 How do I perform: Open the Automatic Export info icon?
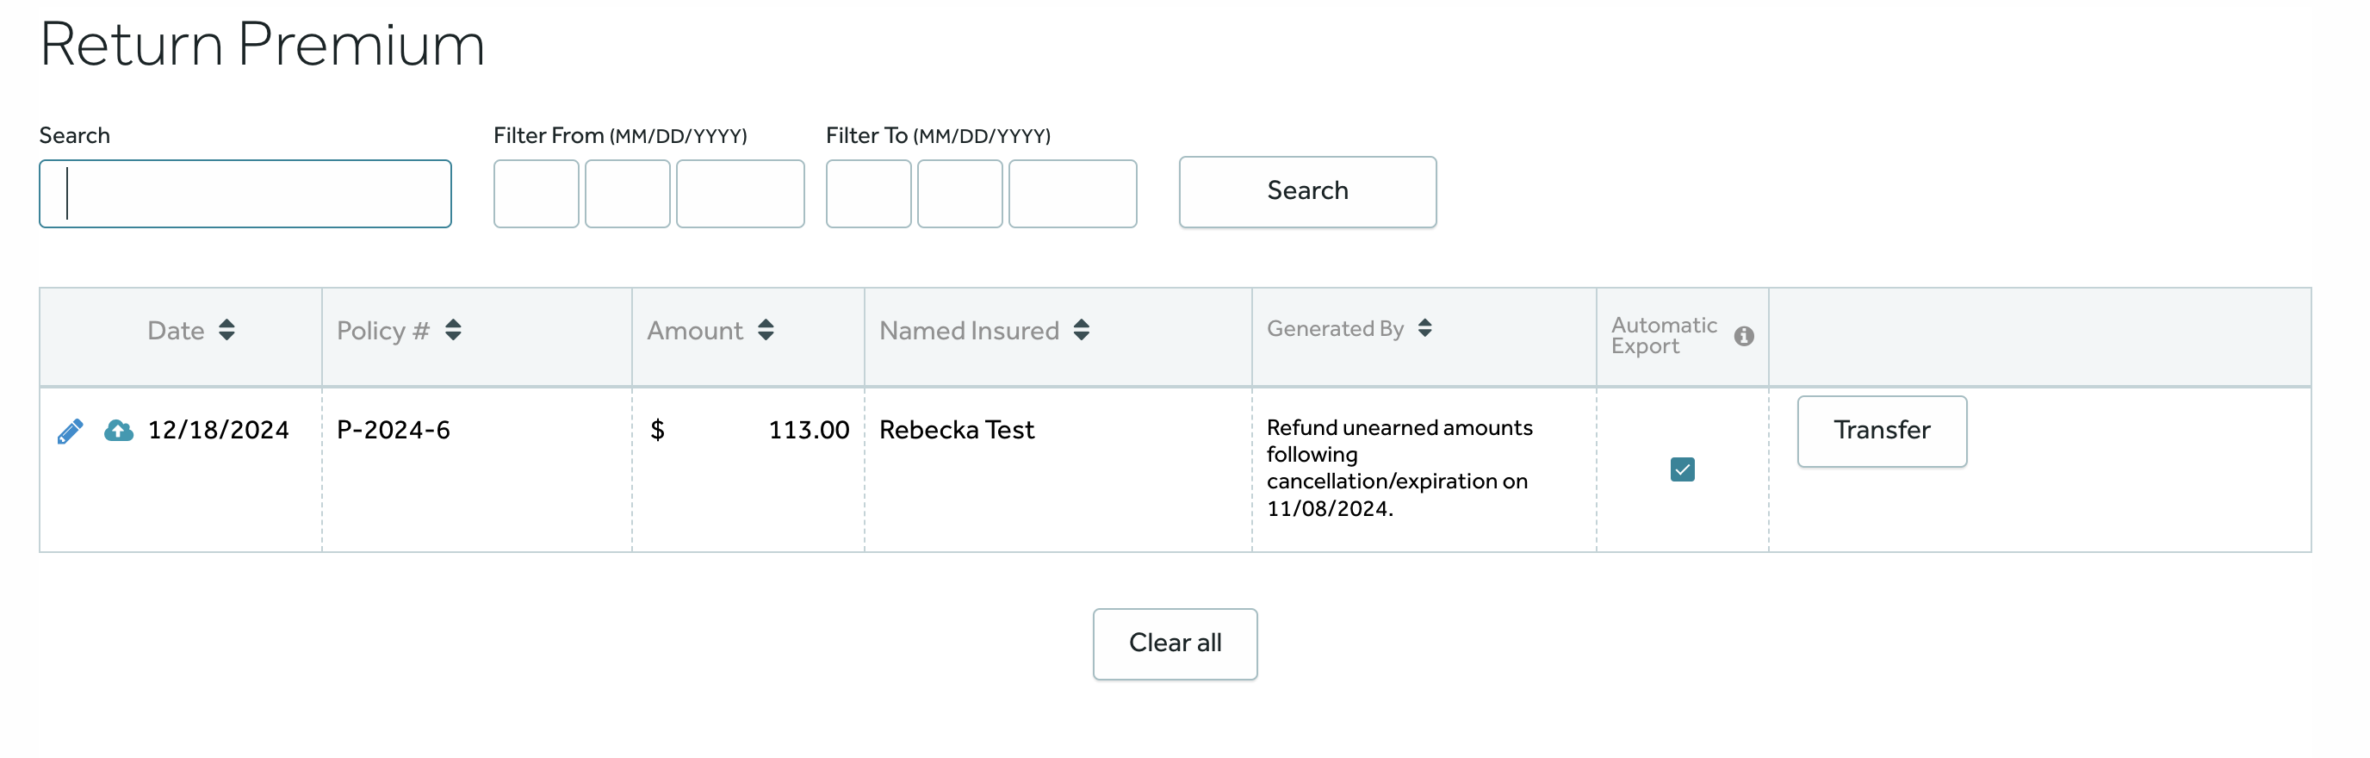pyautogui.click(x=1742, y=336)
